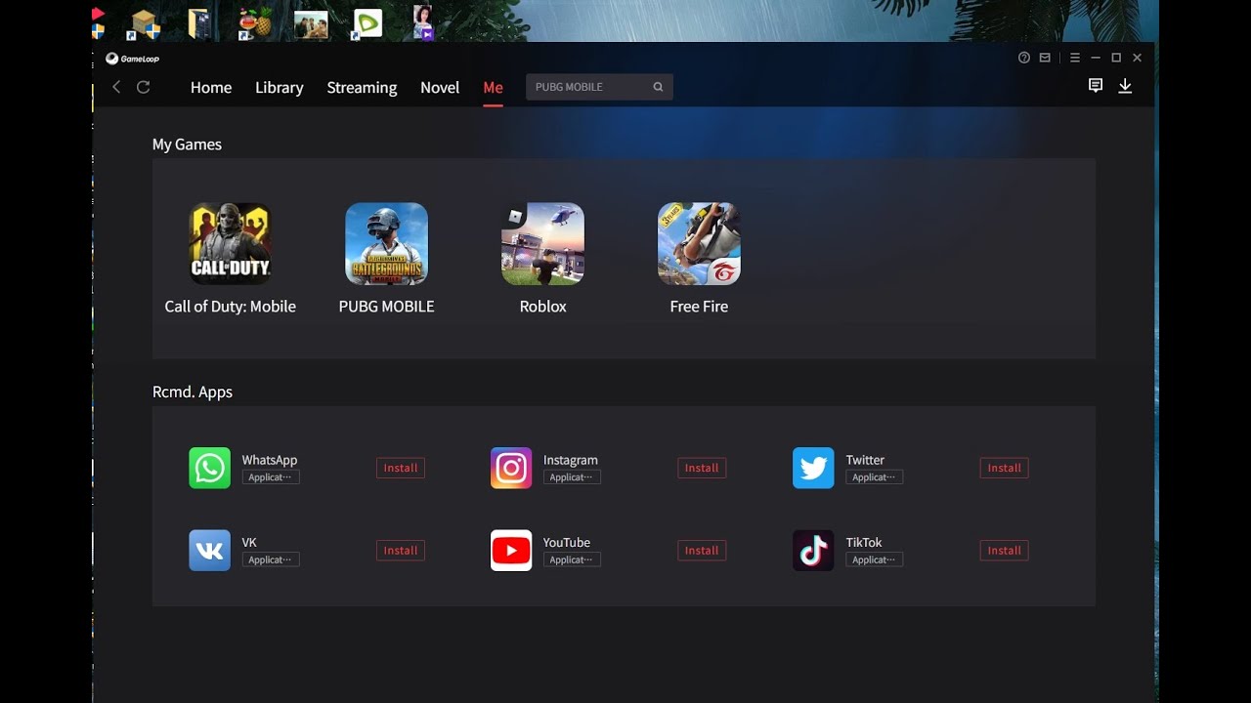Install YouTube

tap(702, 551)
